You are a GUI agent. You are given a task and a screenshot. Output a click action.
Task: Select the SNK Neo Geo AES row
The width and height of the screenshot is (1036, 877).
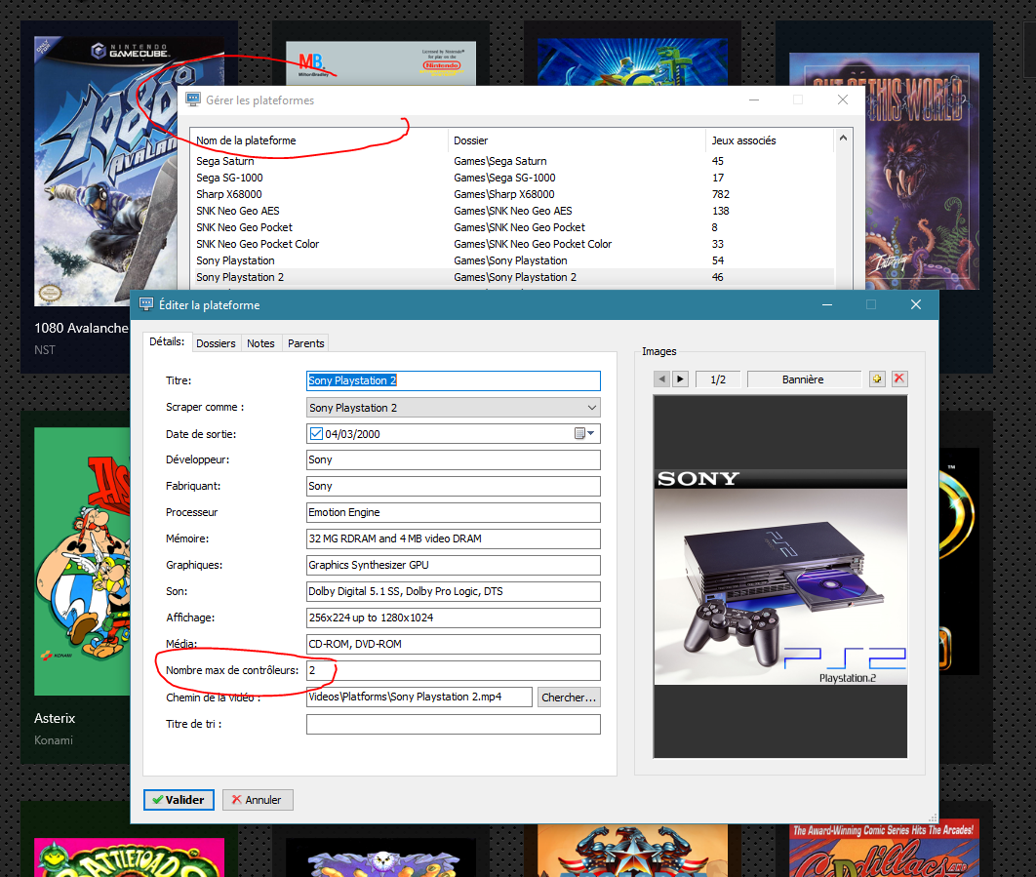pyautogui.click(x=512, y=211)
